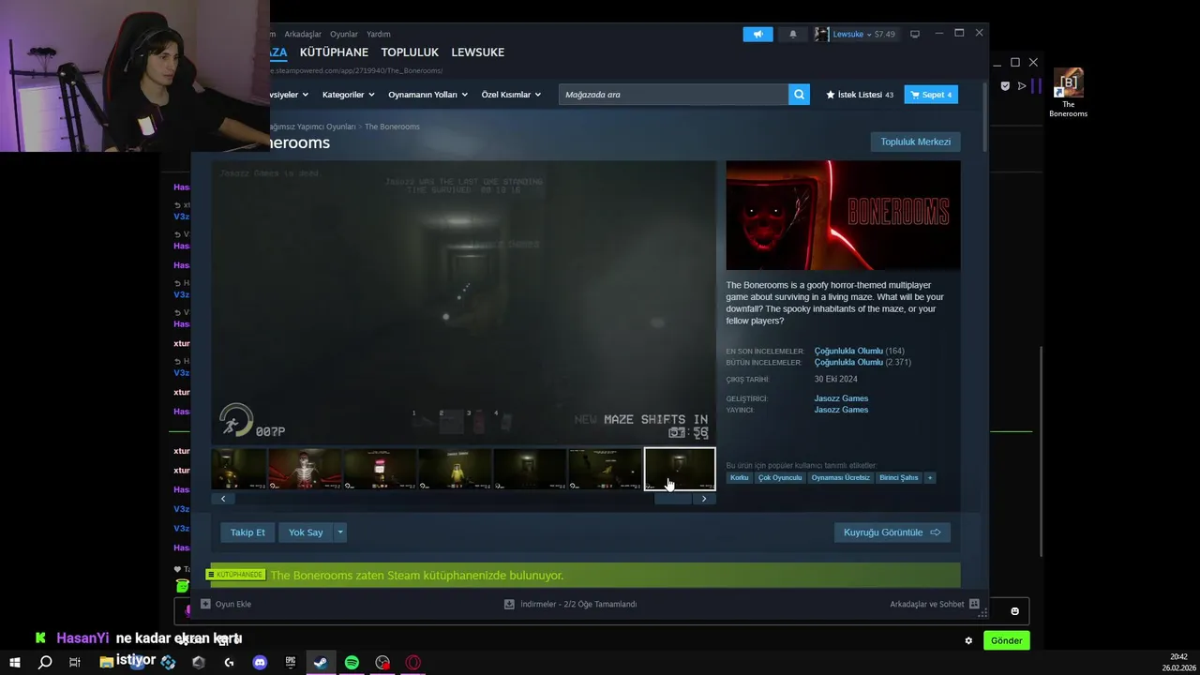Viewport: 1200px width, 675px height.
Task: Open the Sepet shopping cart
Action: (931, 95)
